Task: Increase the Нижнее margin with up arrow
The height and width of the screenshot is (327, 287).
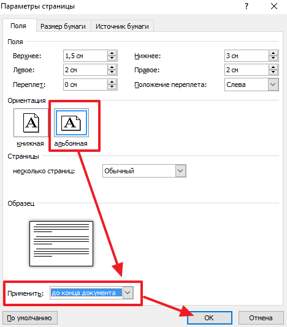Action: point(274,53)
